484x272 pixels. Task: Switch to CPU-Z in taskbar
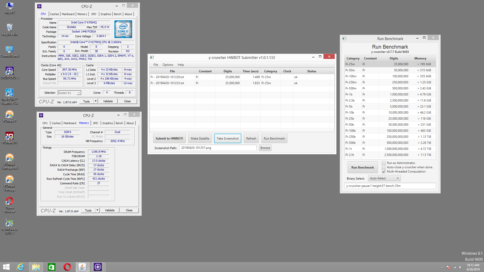pyautogui.click(x=98, y=267)
